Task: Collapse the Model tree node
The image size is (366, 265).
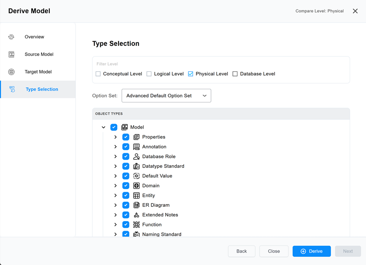Action: pos(103,127)
